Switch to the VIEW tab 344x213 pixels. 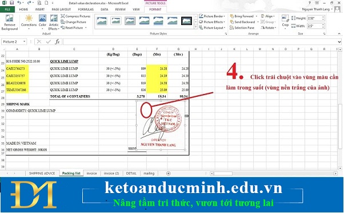pos(136,10)
